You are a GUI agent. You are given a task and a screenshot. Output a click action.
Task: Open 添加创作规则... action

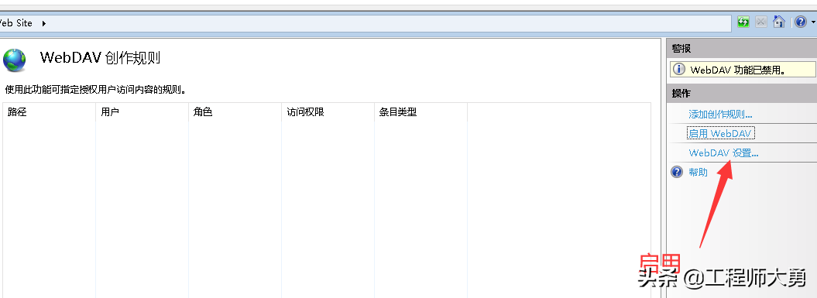pos(720,114)
